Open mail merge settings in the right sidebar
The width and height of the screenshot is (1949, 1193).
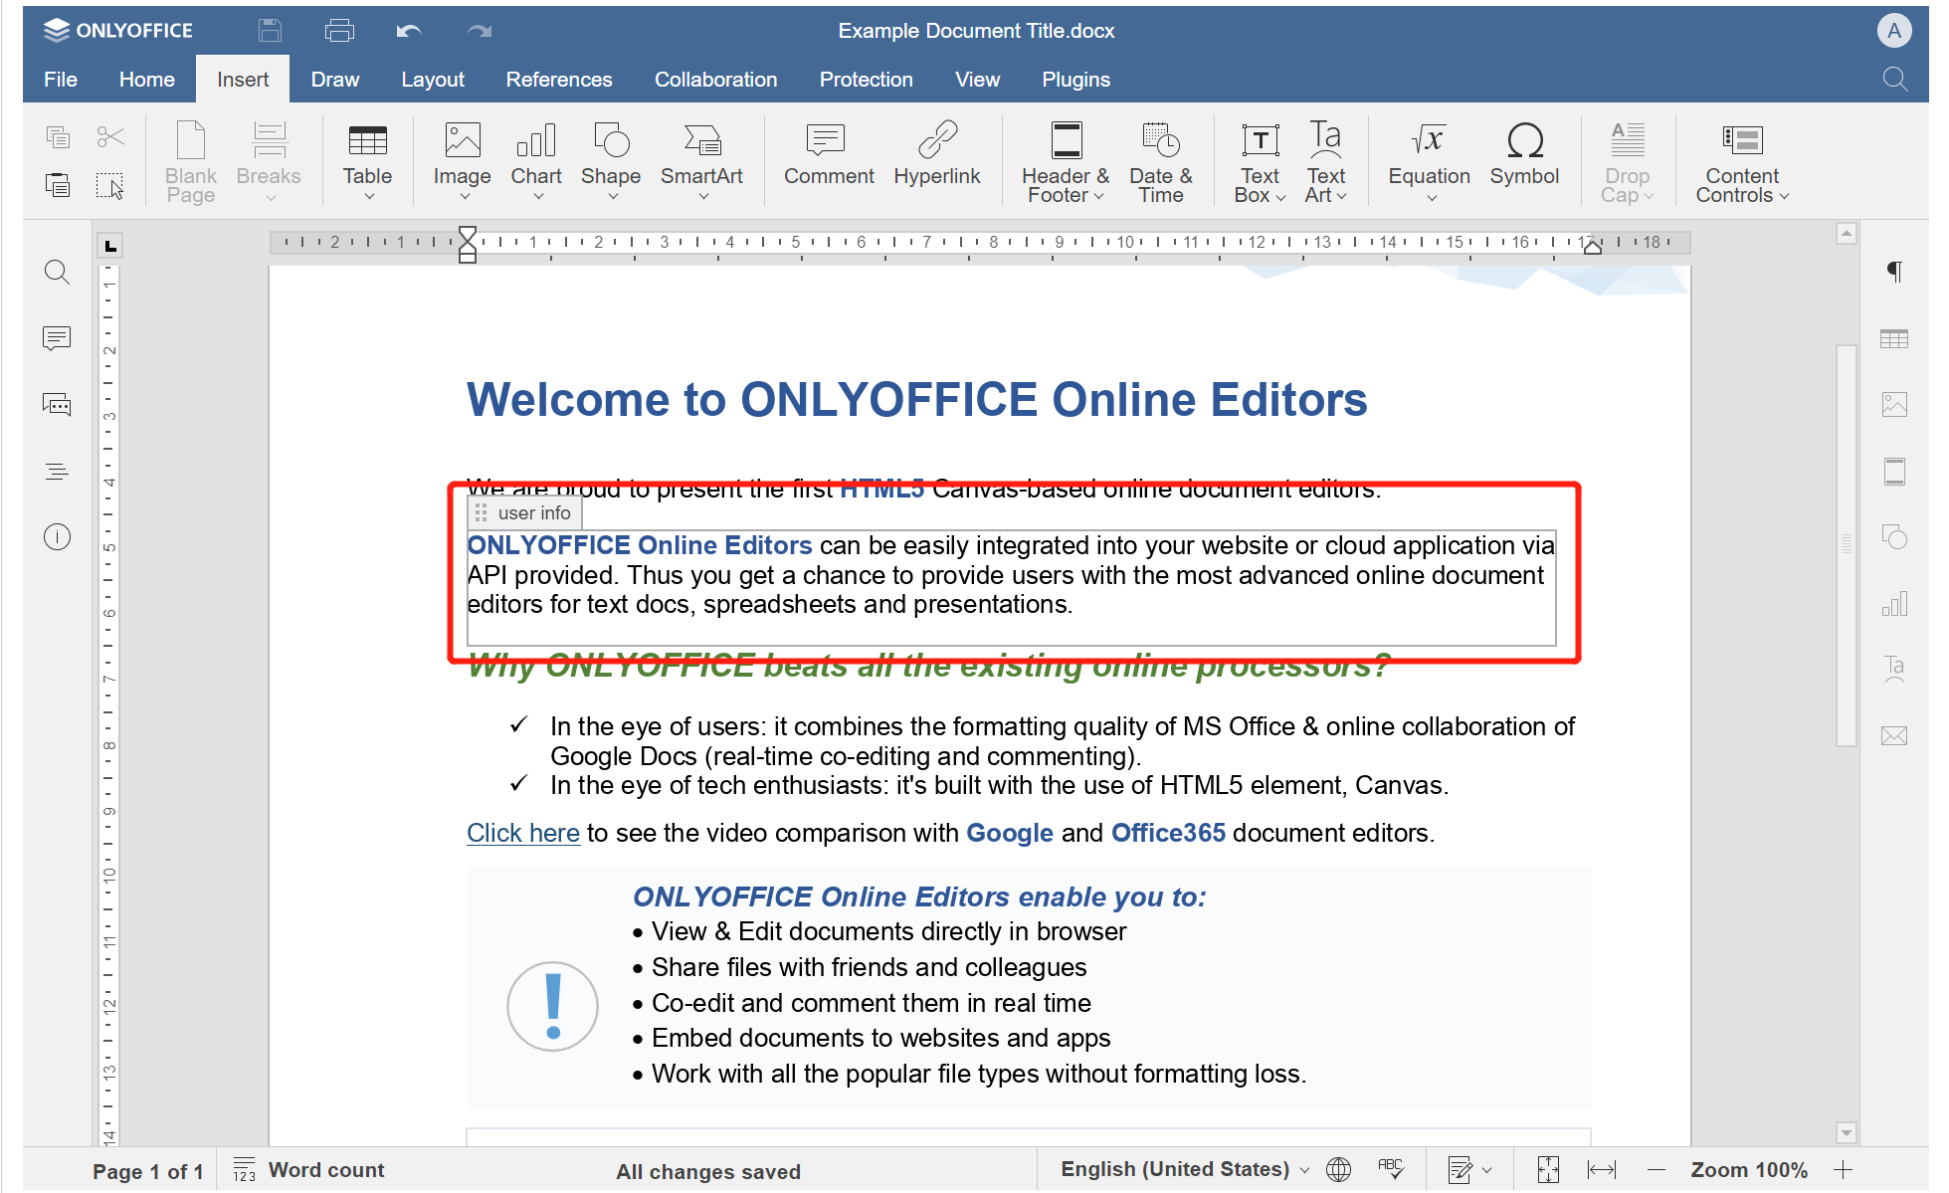1894,735
